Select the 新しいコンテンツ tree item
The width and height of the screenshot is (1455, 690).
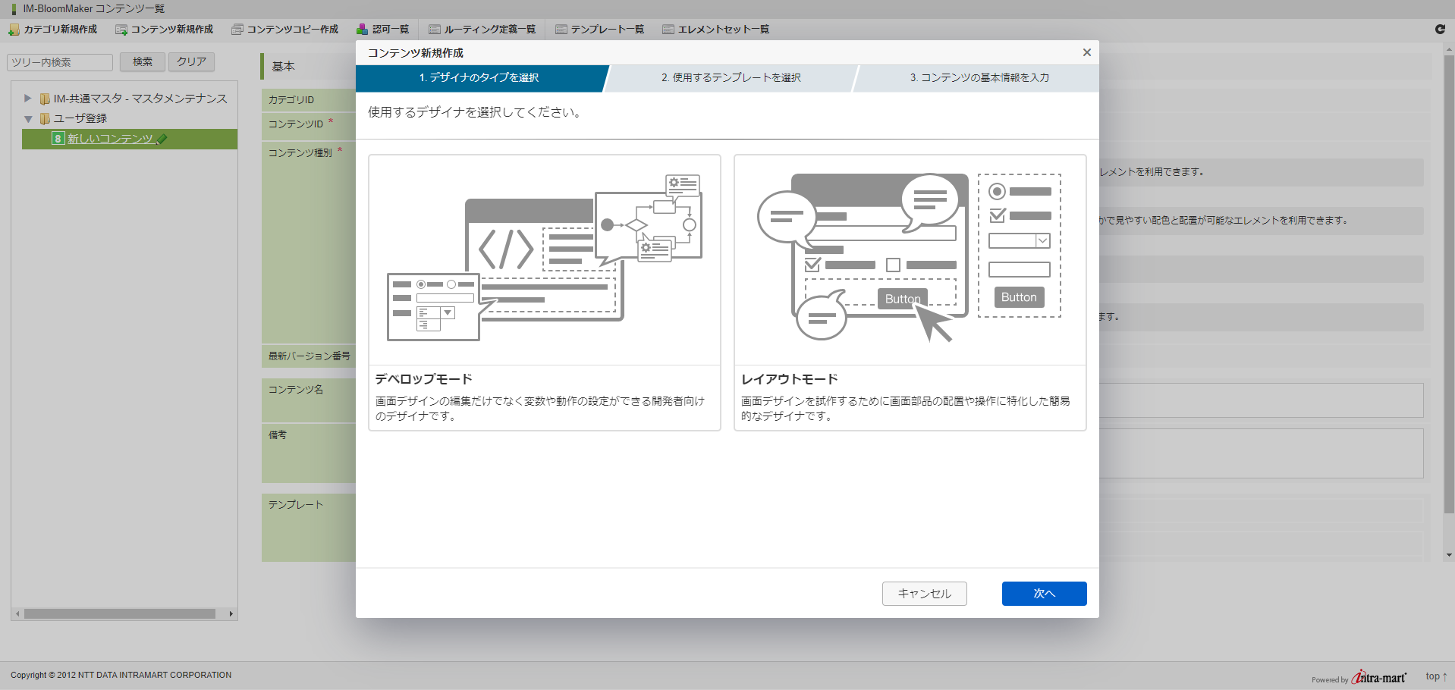[111, 139]
